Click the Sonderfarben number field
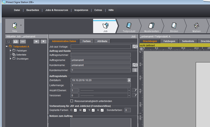Screen dimensions: 210x127 (127, 110)
